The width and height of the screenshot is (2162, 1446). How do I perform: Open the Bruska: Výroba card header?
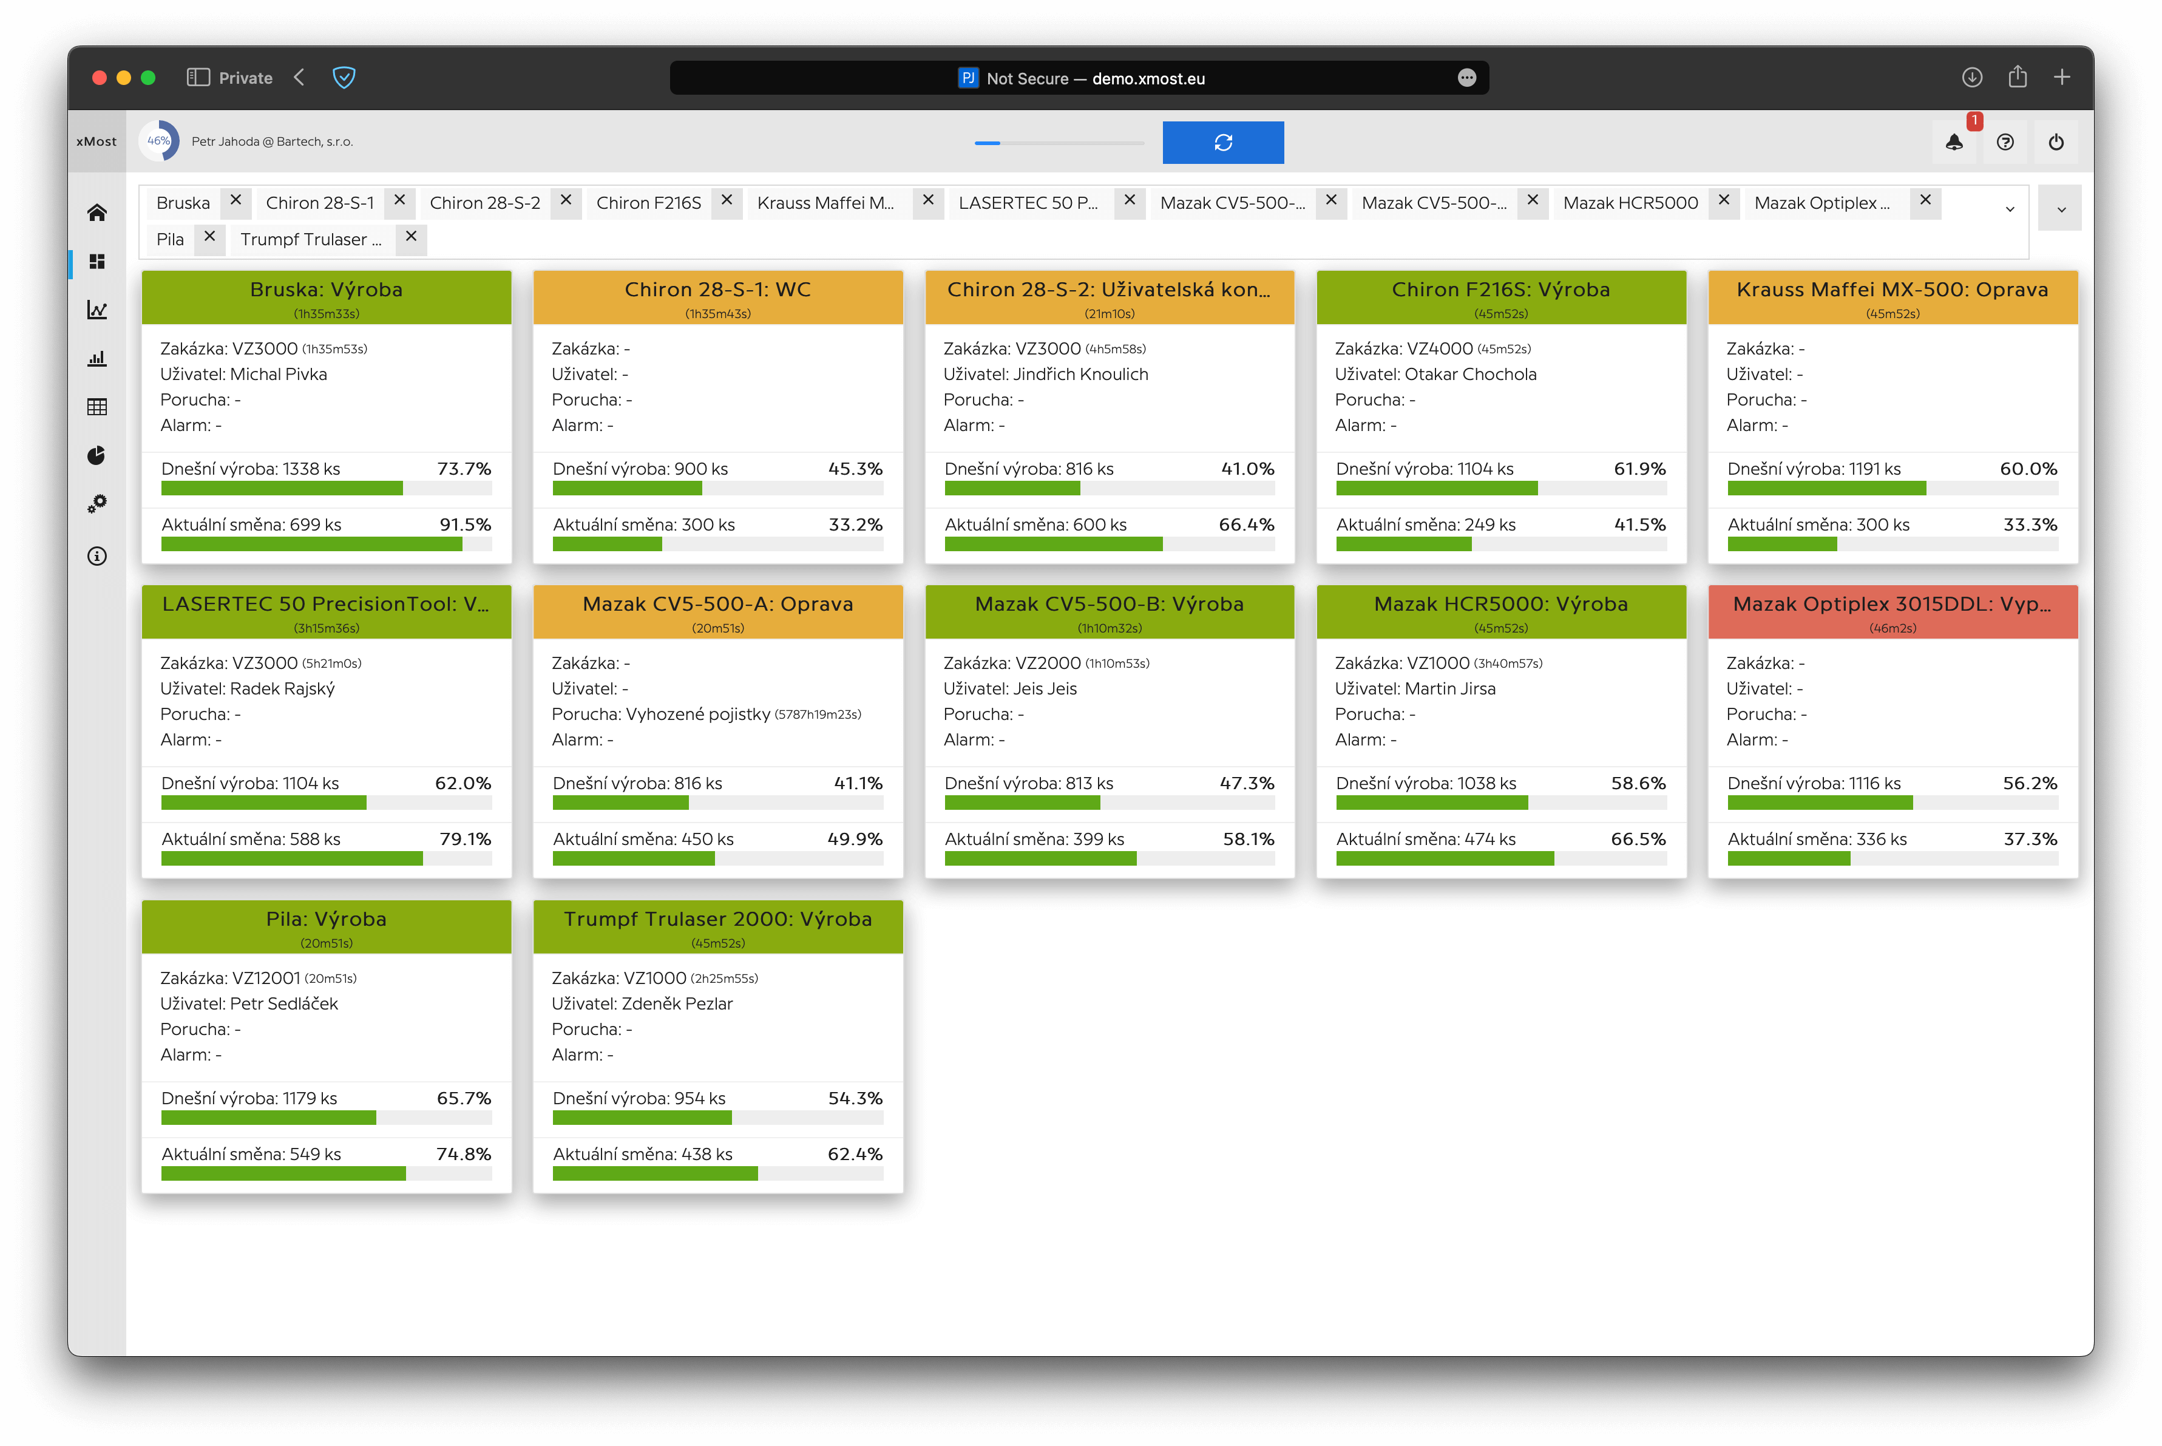[327, 297]
